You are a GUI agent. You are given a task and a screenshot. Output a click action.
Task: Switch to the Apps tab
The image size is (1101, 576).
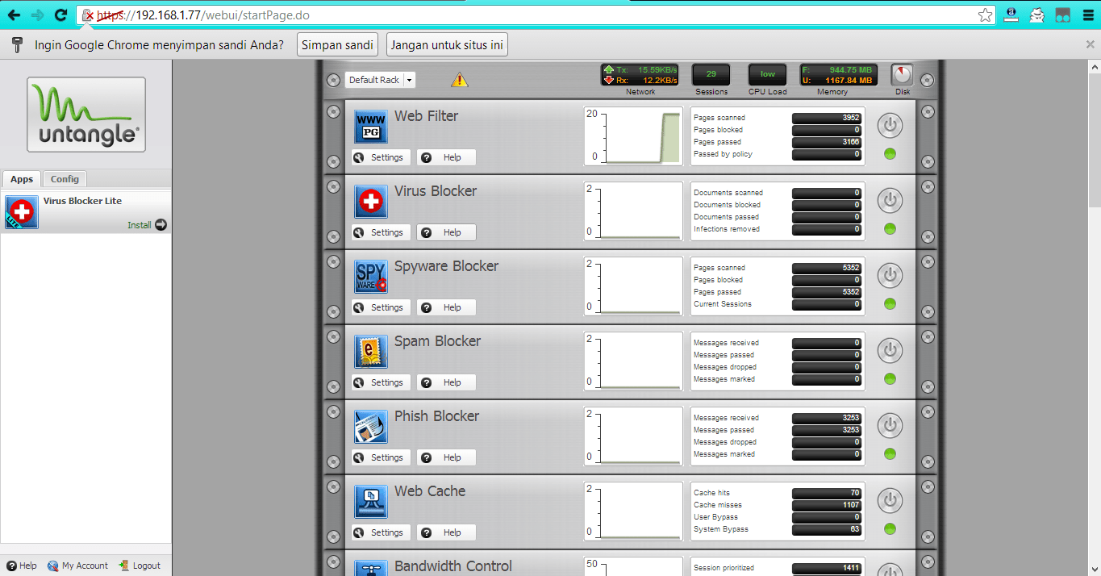pos(22,179)
